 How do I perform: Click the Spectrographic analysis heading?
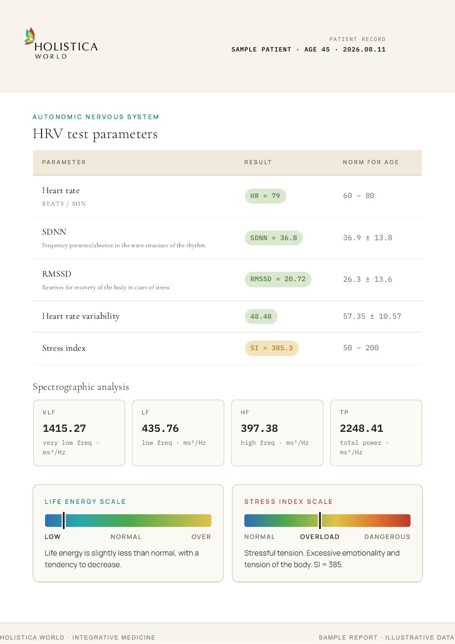coord(81,387)
